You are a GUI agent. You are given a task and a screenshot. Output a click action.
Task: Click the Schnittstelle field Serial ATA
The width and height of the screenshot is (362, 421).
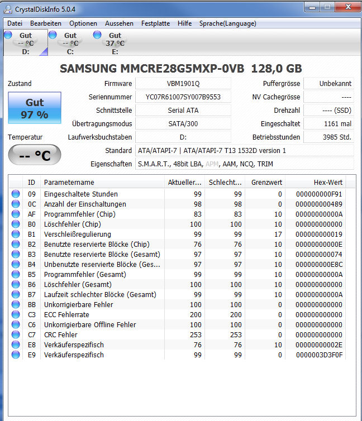(183, 111)
